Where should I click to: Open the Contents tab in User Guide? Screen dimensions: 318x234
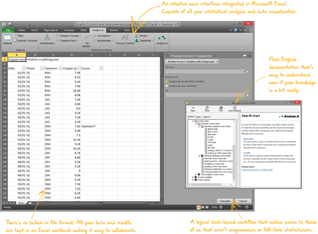point(191,116)
